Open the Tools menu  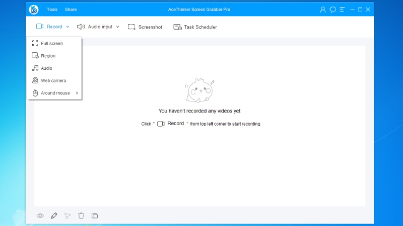click(52, 10)
